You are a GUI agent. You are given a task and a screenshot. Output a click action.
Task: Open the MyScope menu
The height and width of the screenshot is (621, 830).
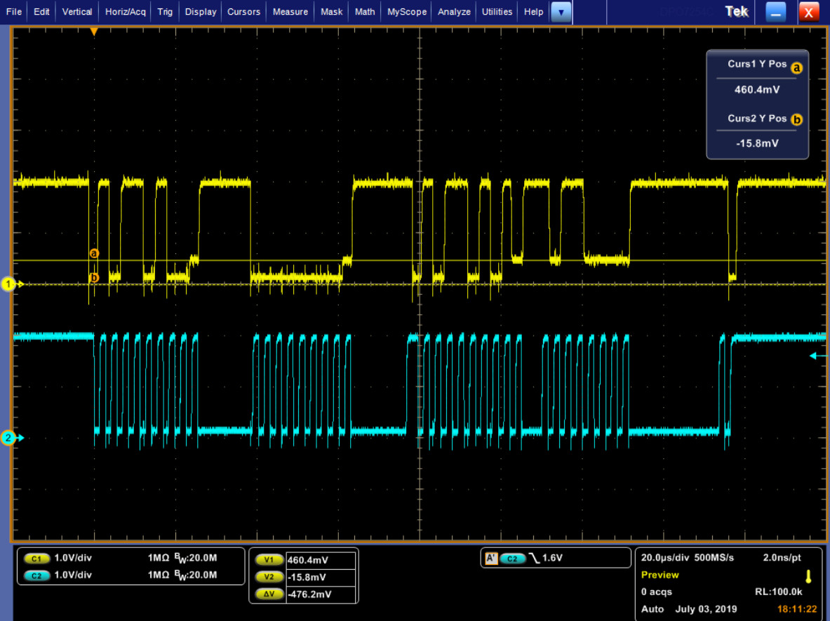point(406,12)
